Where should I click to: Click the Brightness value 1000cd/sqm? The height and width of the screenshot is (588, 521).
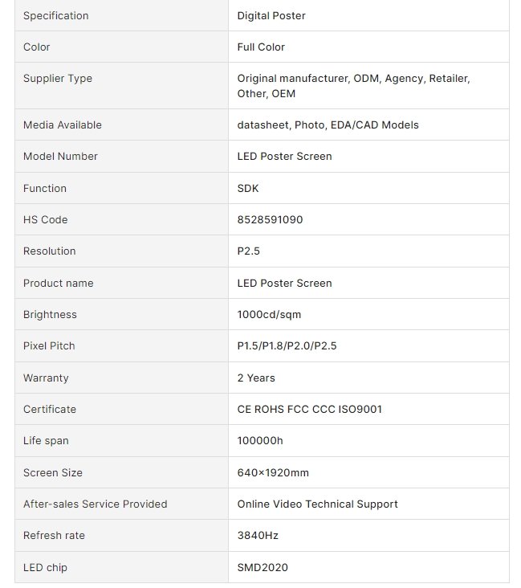(270, 314)
